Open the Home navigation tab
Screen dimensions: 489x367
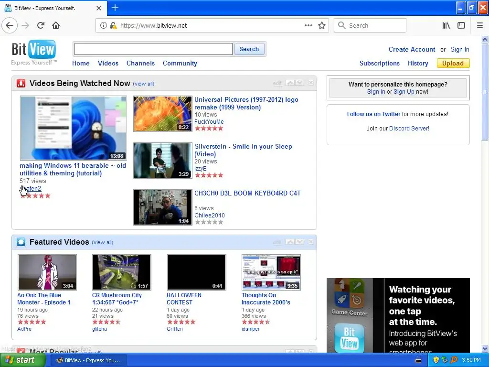(x=81, y=64)
